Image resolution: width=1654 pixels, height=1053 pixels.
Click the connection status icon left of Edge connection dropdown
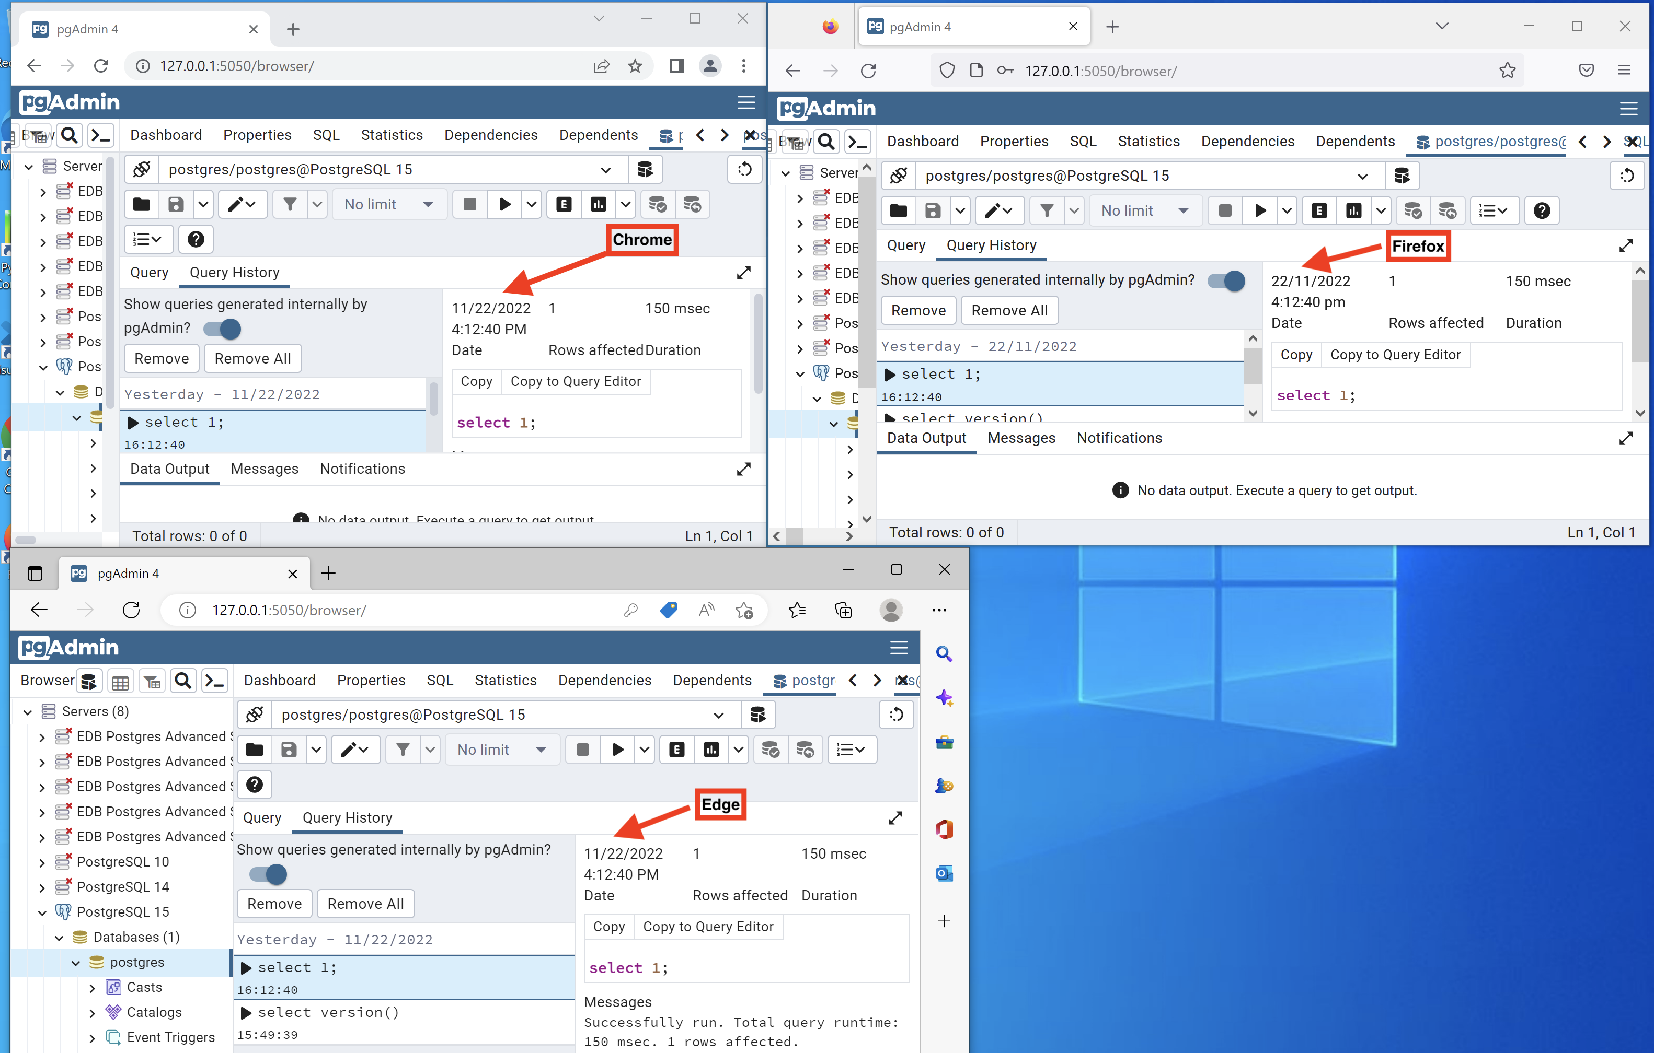coord(255,715)
